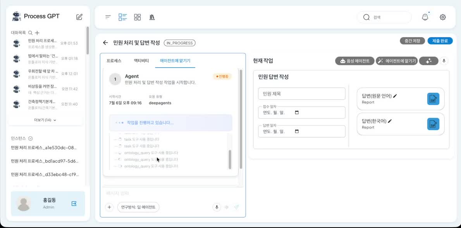
Task: Open settings gear icon
Action: tap(443, 17)
